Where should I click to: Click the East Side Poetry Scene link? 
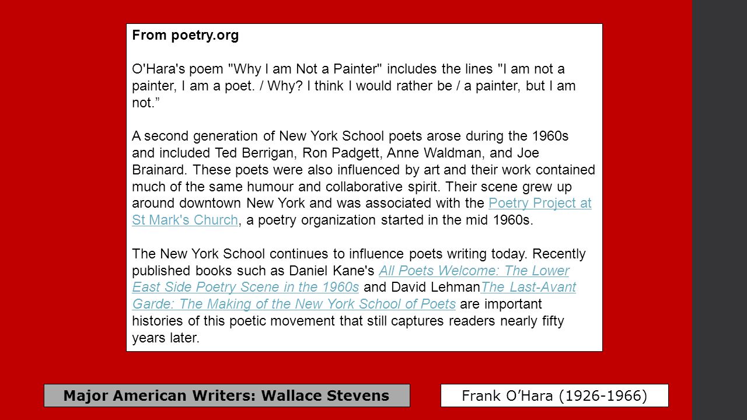point(245,287)
